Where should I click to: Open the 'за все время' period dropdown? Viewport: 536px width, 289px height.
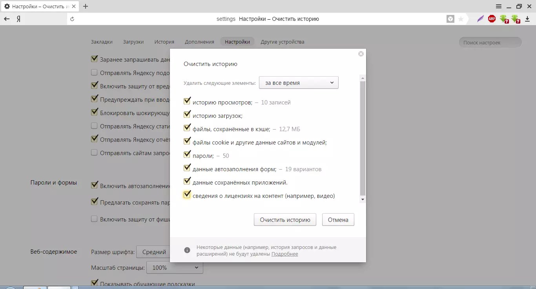pyautogui.click(x=299, y=83)
